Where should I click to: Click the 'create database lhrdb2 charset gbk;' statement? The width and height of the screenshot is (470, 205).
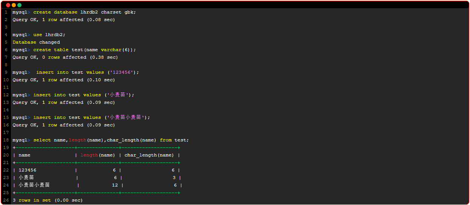coord(84,12)
